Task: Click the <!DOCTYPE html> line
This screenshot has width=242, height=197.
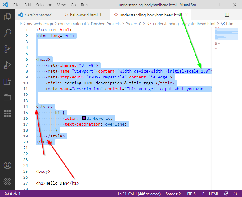Action: click(54, 30)
